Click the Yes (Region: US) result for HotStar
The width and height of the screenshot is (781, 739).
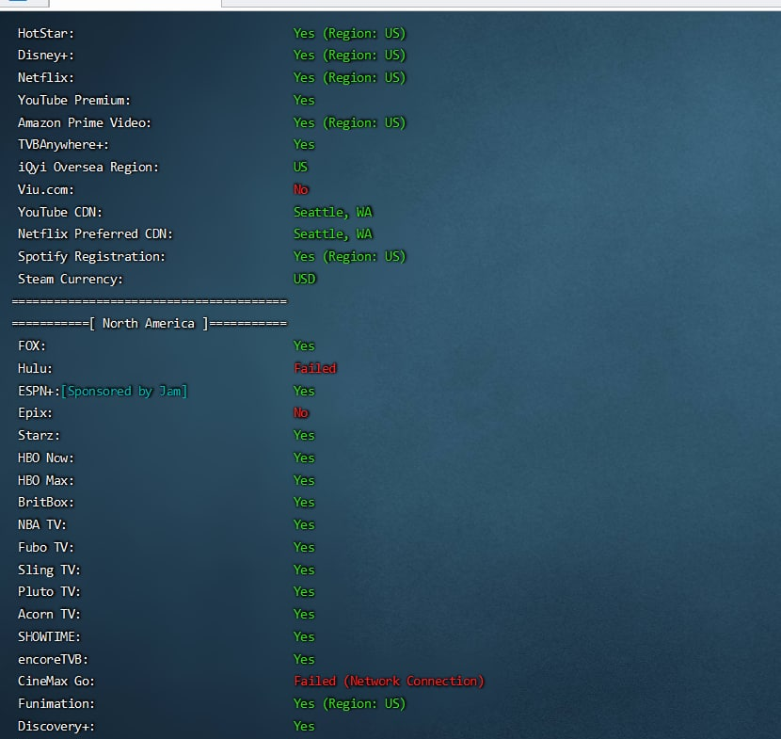pos(350,33)
